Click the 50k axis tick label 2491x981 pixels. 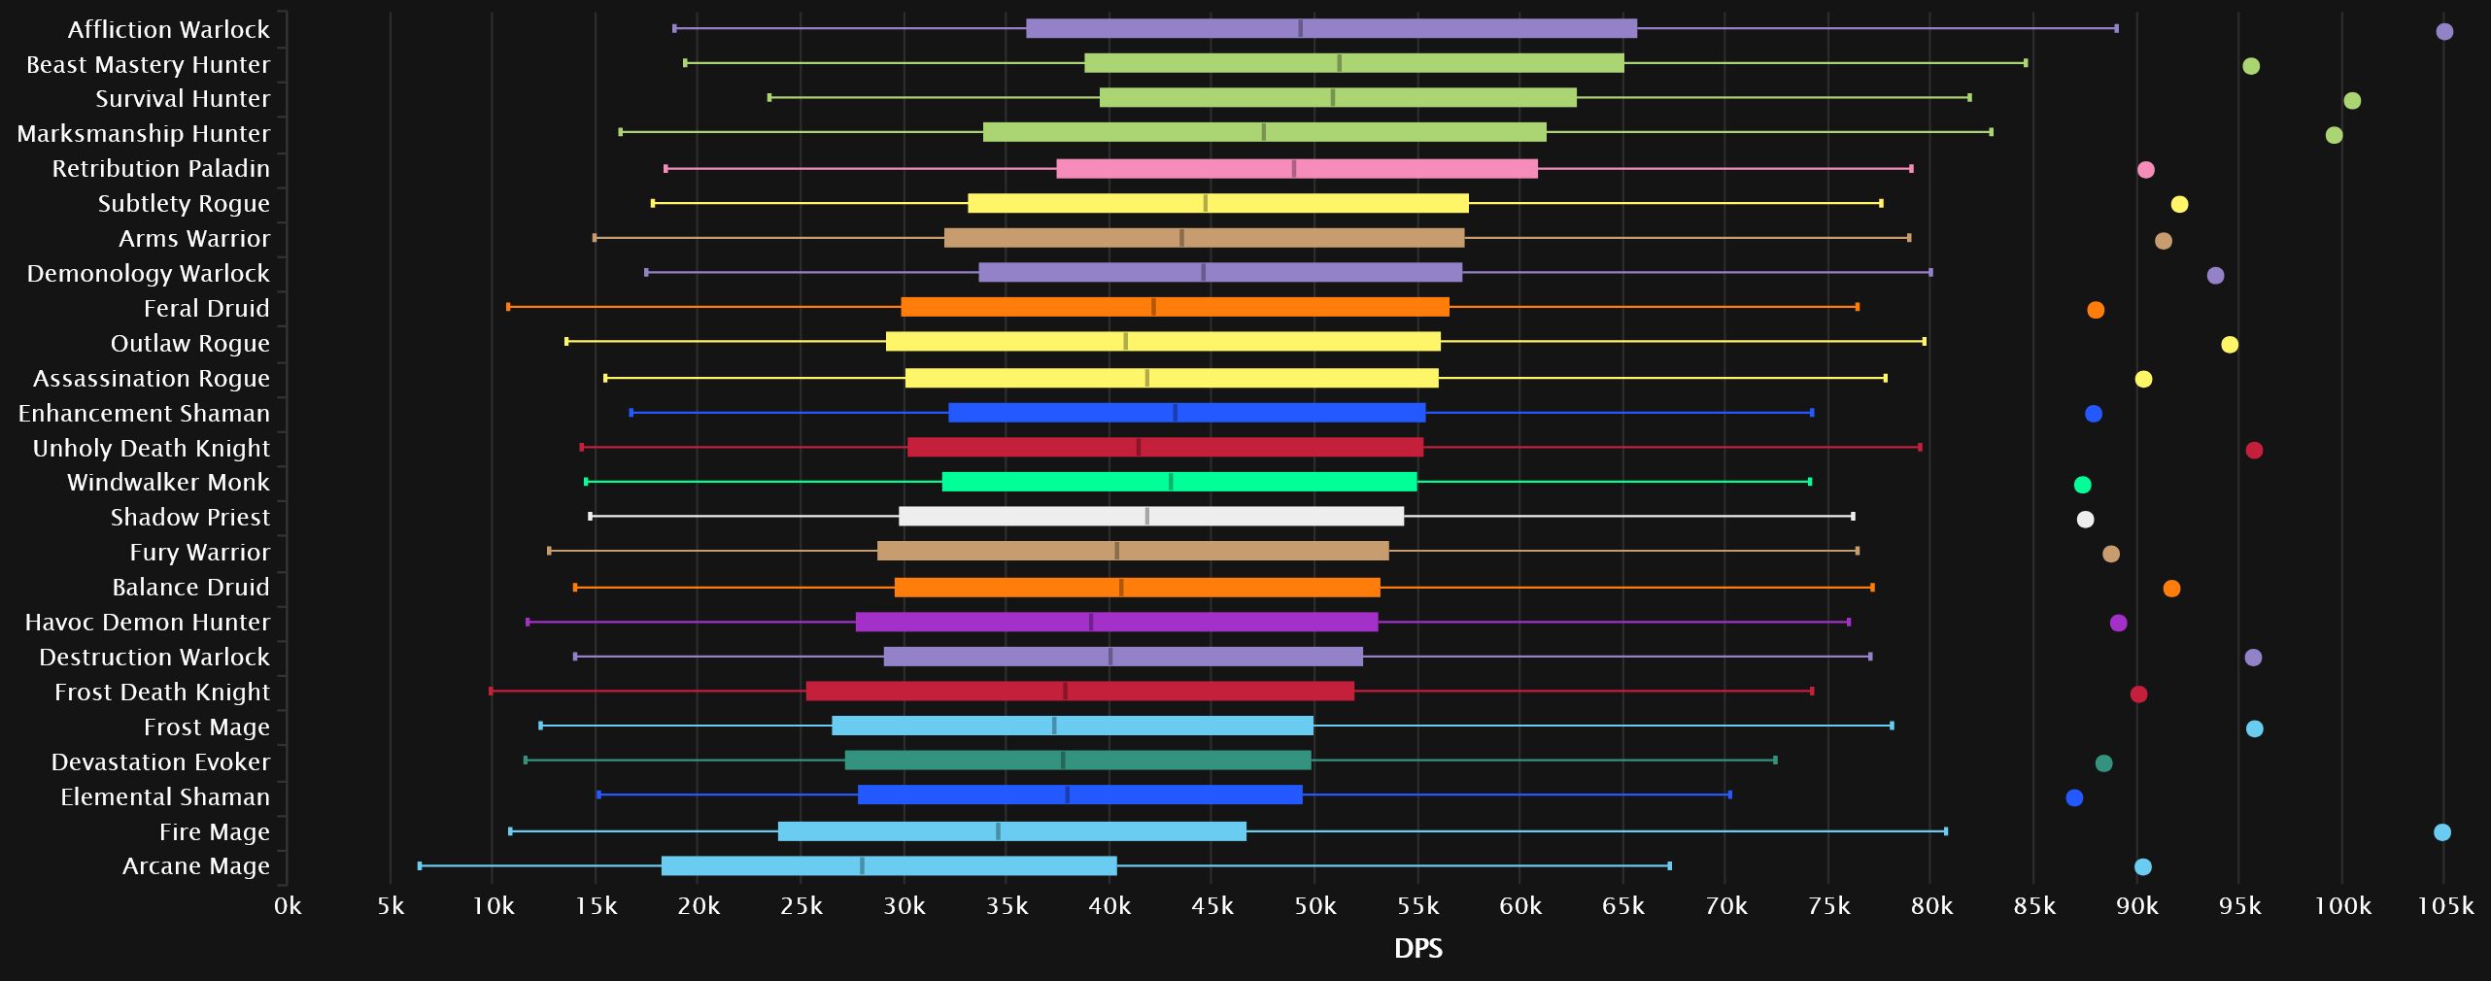click(x=1315, y=907)
